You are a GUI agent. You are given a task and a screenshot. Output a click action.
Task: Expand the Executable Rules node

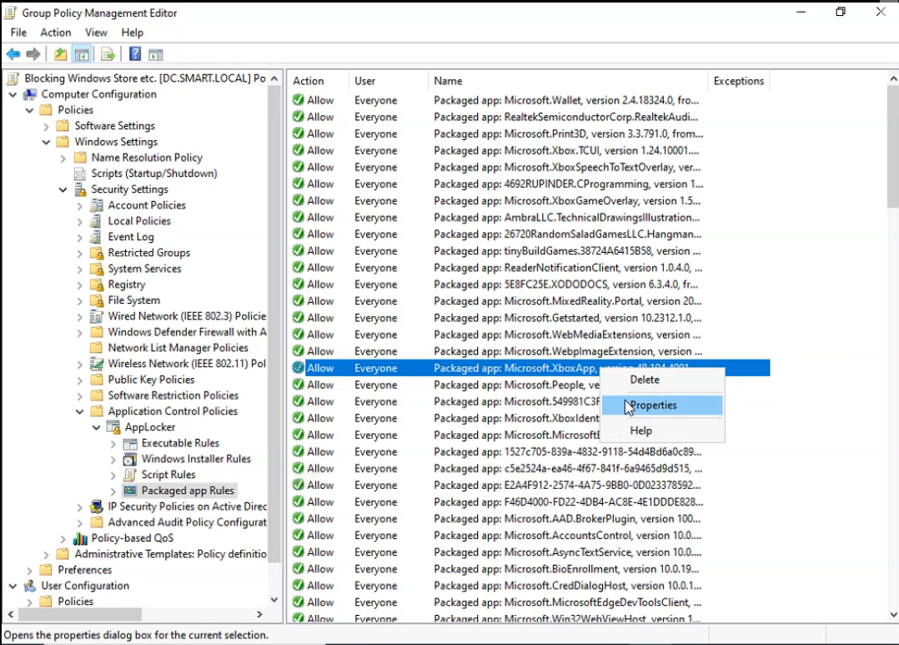tap(113, 444)
